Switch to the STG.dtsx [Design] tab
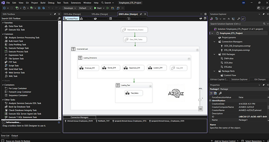269x142 pixels. point(100,14)
